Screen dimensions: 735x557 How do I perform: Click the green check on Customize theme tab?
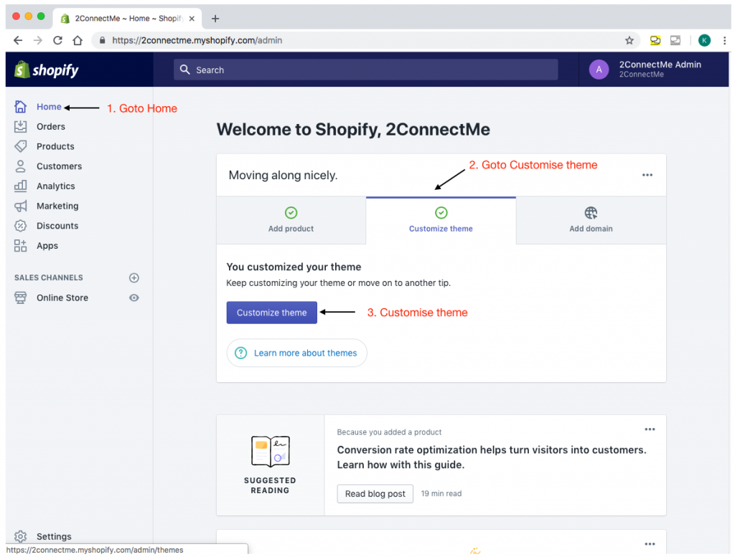coord(441,213)
